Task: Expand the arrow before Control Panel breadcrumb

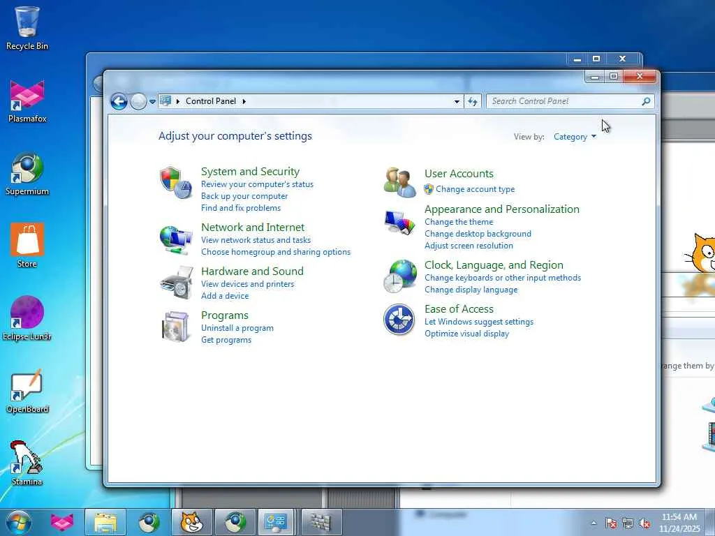Action: coord(178,101)
